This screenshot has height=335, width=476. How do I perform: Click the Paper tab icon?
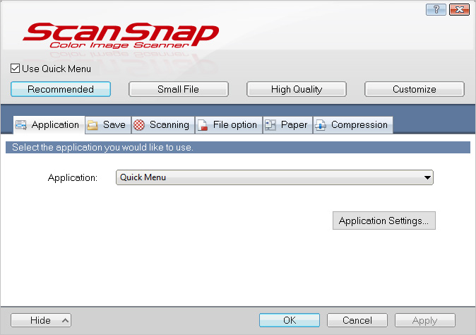[270, 125]
